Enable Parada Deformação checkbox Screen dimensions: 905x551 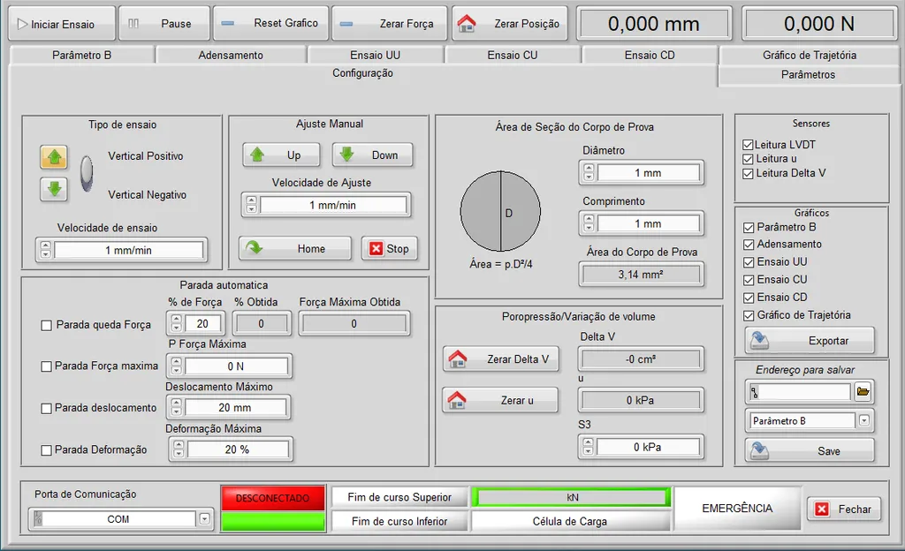click(x=46, y=450)
